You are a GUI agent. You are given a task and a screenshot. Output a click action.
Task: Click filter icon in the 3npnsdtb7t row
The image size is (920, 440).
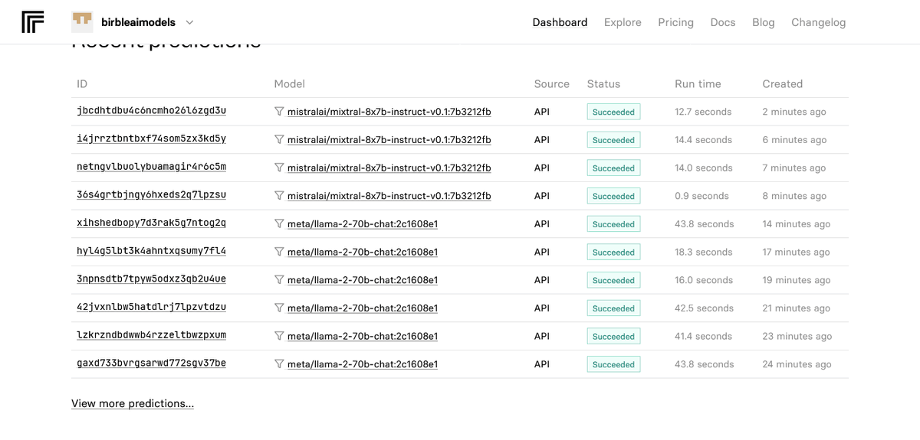279,280
